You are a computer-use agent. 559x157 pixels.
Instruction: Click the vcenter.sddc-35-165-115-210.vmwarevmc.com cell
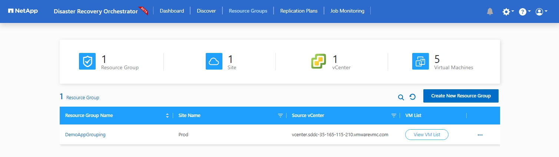point(340,135)
